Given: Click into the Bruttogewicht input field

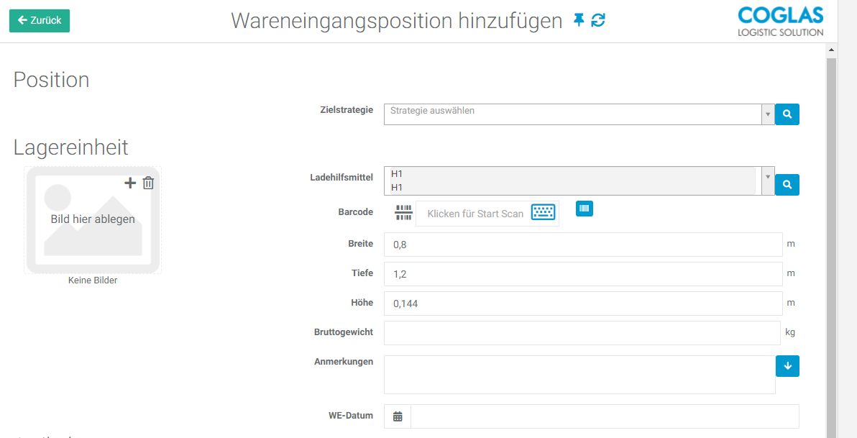Looking at the screenshot, I should tap(582, 333).
